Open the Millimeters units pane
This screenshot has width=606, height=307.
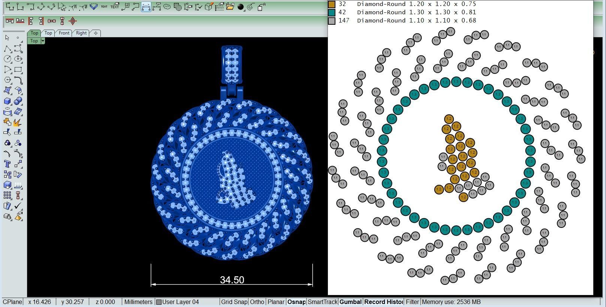[x=138, y=302]
